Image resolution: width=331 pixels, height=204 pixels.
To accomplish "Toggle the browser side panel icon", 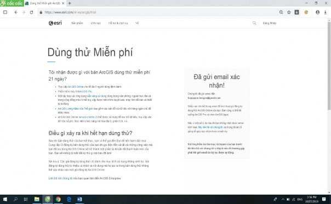I will (5, 12).
